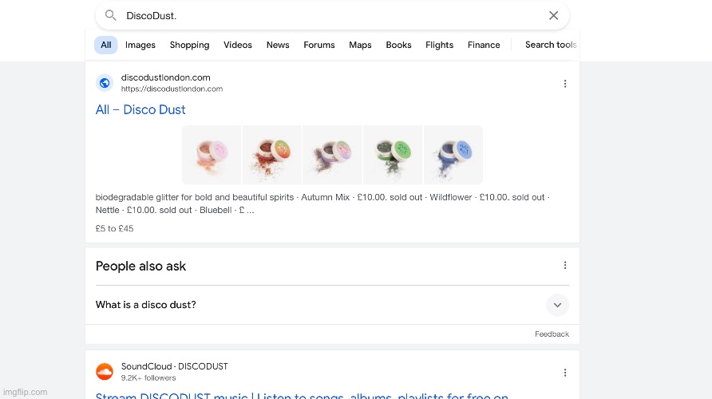The width and height of the screenshot is (712, 399).
Task: Expand the "What is a disco dust?" question
Action: (557, 305)
